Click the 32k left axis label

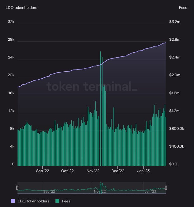click(11, 22)
